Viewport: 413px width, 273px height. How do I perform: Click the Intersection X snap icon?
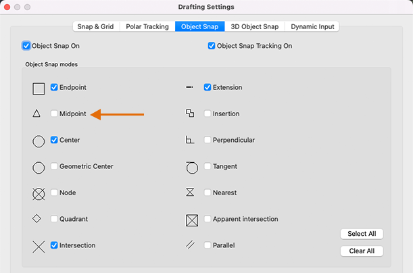39,246
